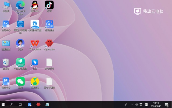172x108 pixels.
Task: Launch the DingTalk desktop shortcut
Action: [35, 62]
